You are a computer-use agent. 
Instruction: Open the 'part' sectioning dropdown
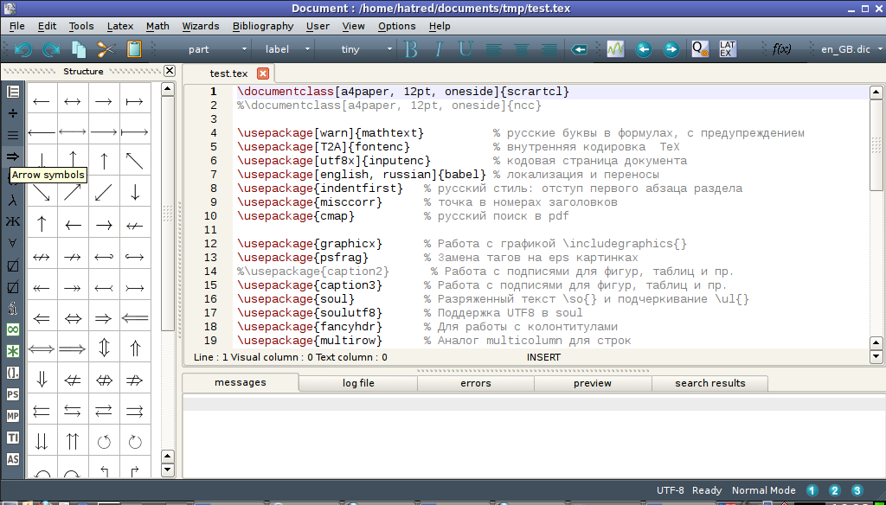click(x=212, y=49)
